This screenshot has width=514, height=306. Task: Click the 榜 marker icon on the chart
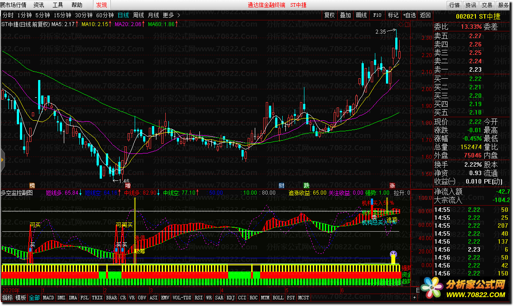click(32, 186)
